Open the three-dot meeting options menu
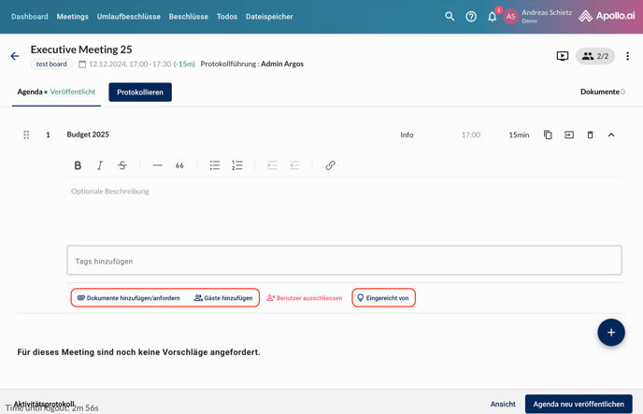Image resolution: width=643 pixels, height=414 pixels. coord(627,56)
